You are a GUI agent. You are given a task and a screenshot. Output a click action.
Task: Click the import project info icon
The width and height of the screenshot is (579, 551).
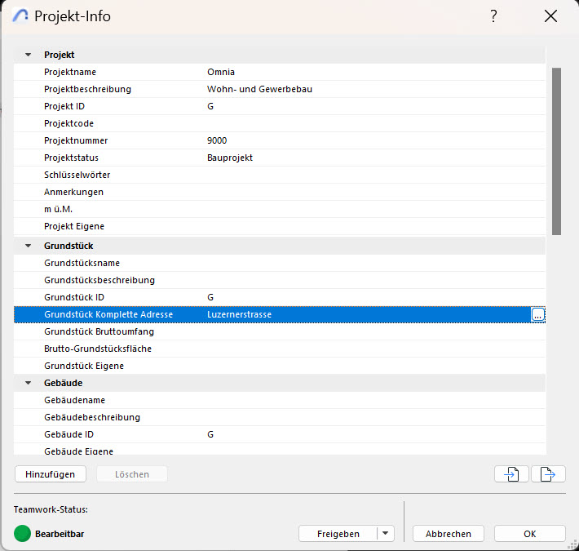click(511, 474)
